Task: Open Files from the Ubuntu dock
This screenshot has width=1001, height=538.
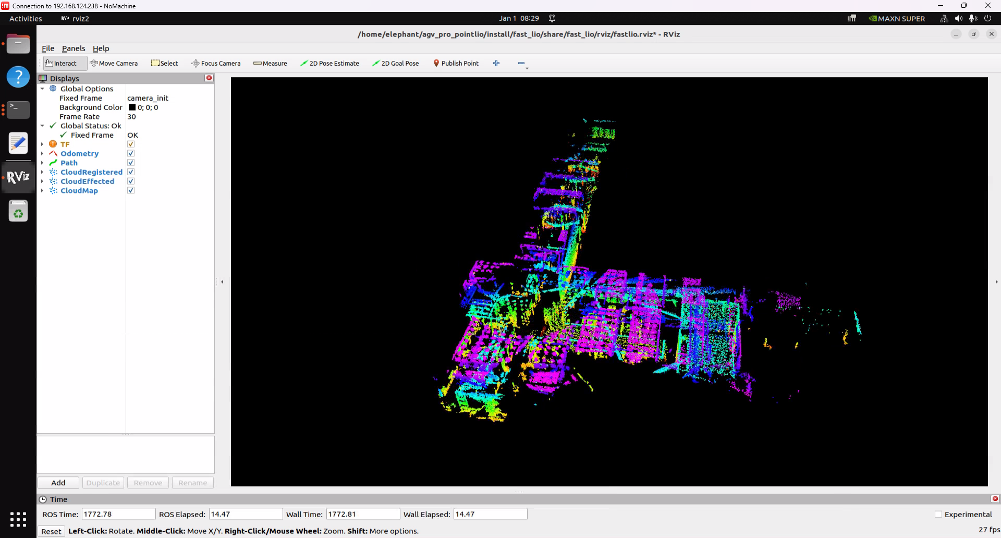Action: [18, 44]
